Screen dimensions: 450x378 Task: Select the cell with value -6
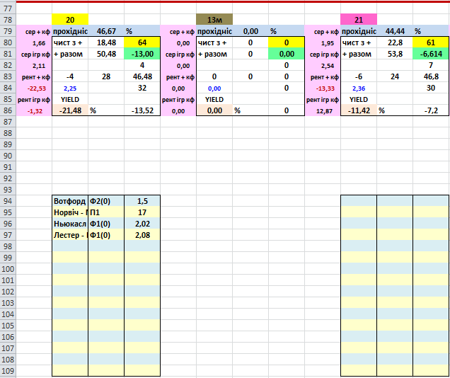359,76
